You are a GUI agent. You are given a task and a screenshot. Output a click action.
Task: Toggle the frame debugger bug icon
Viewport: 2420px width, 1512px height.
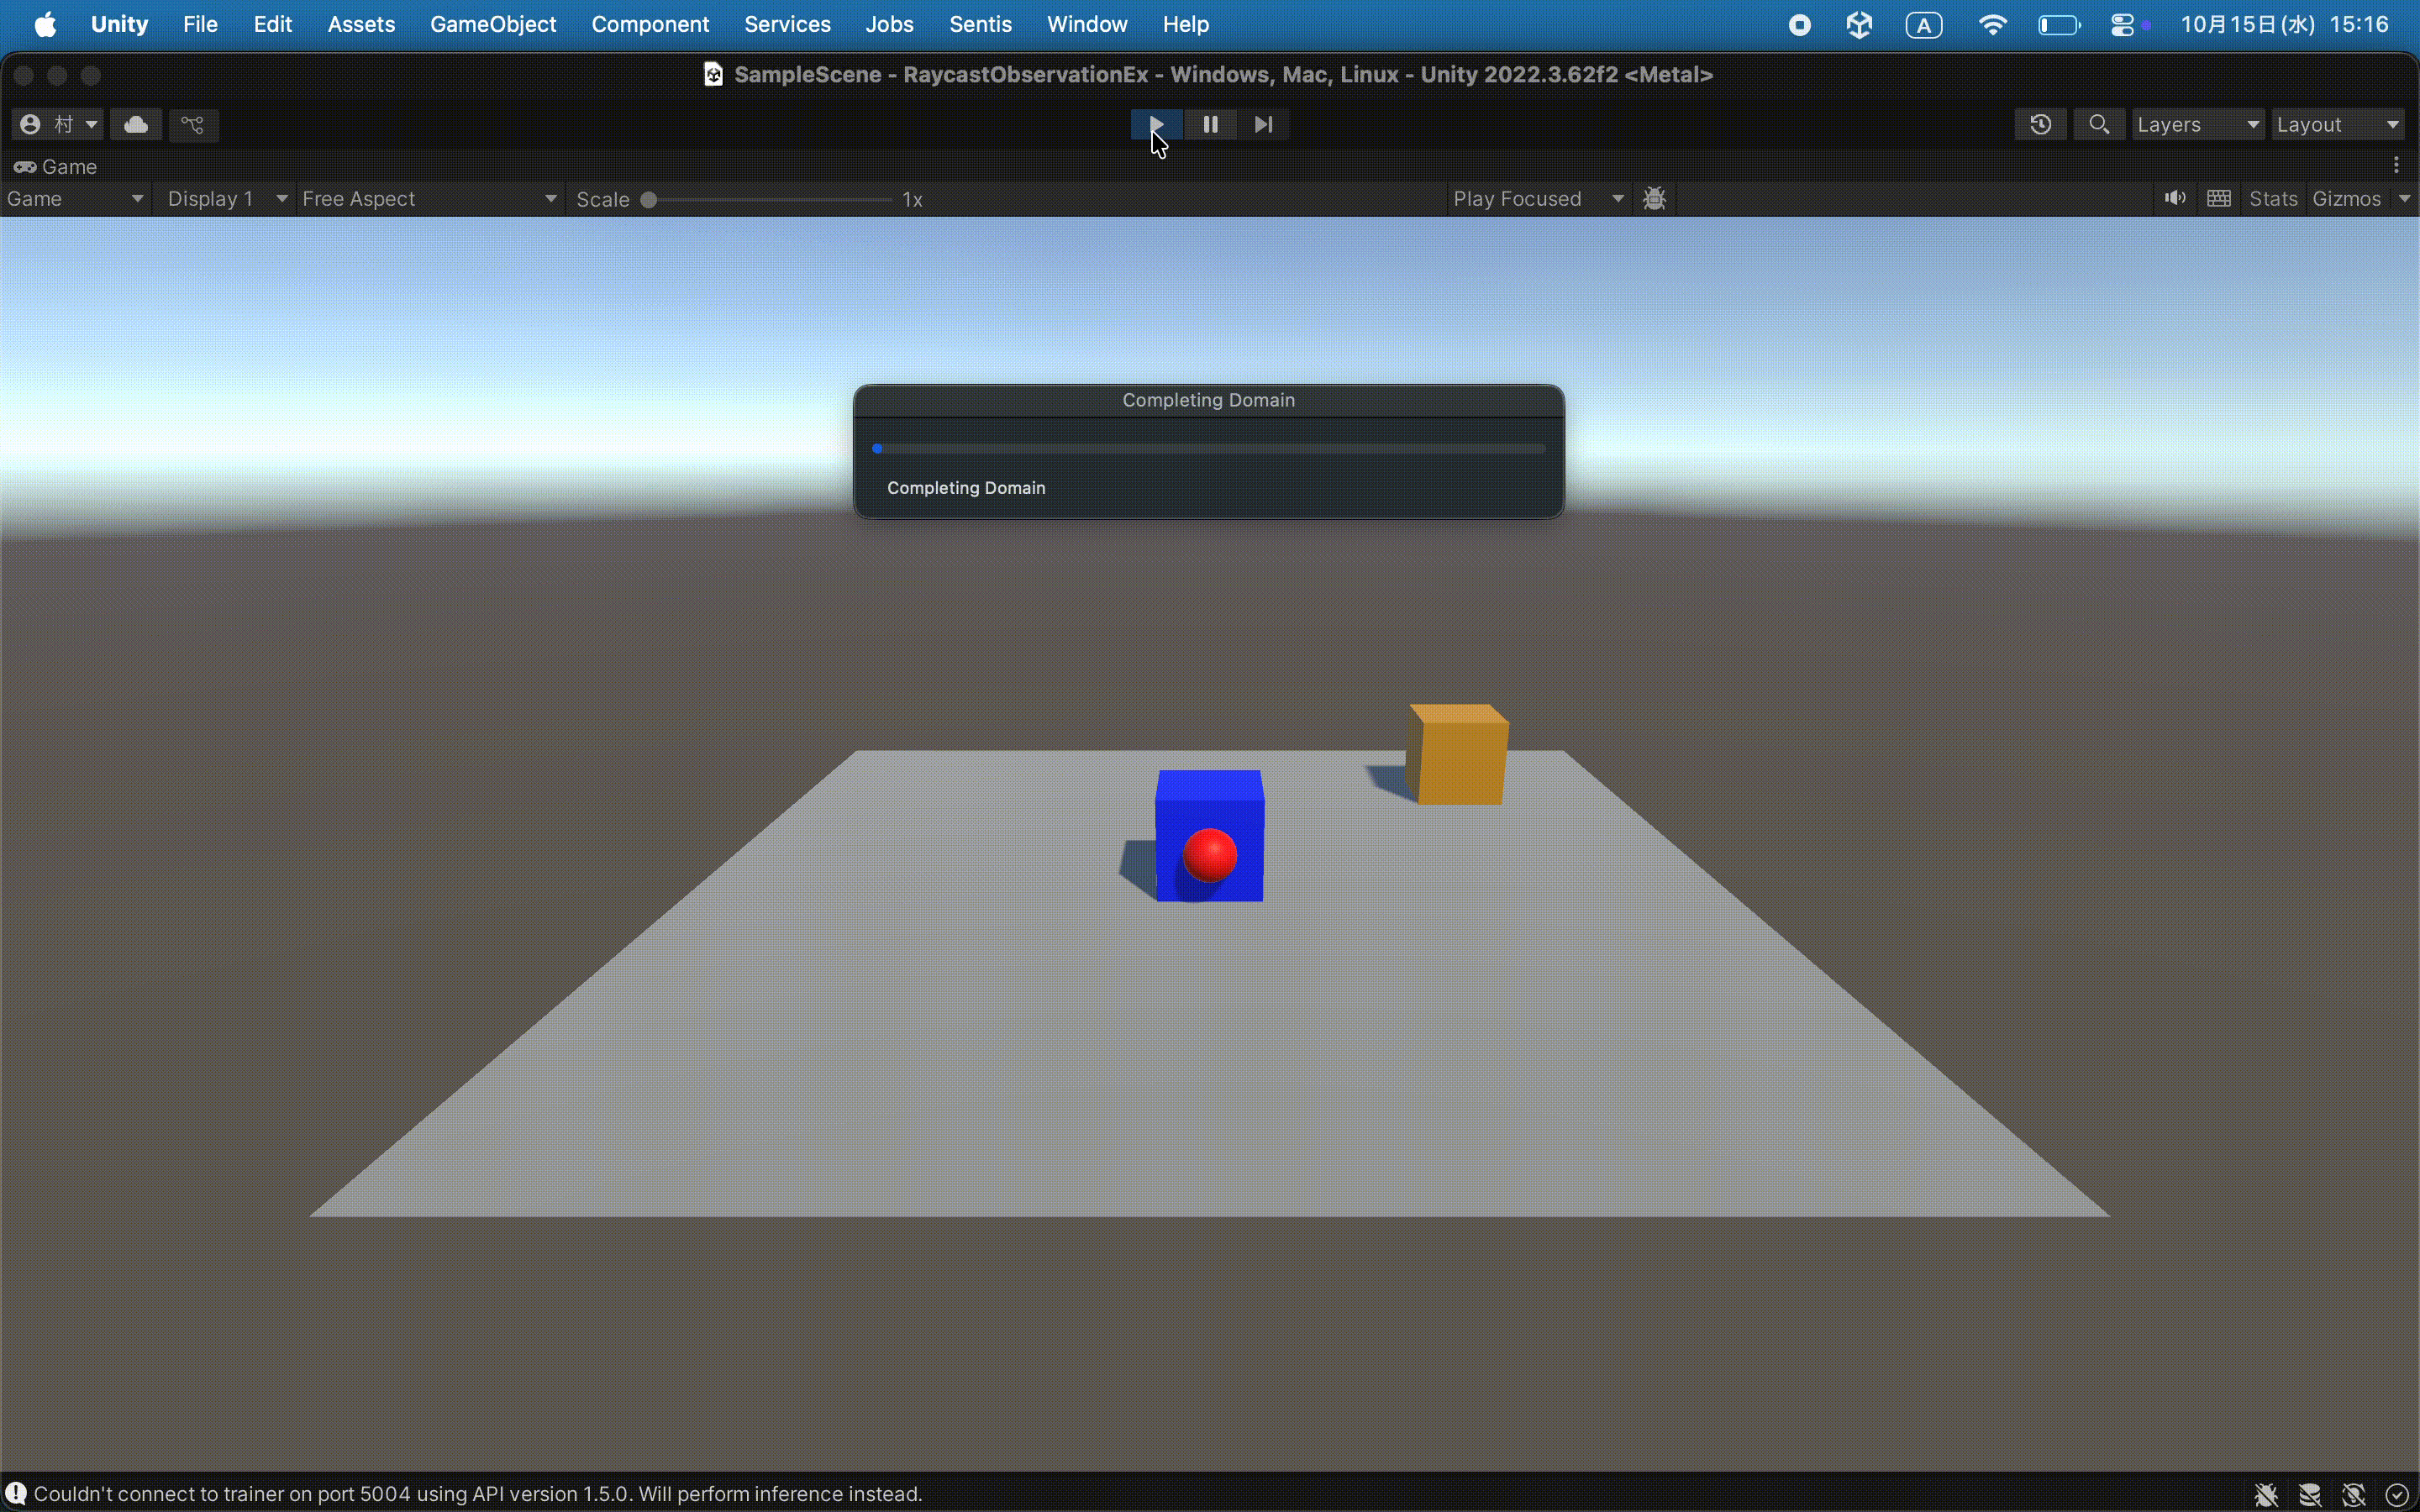1654,199
